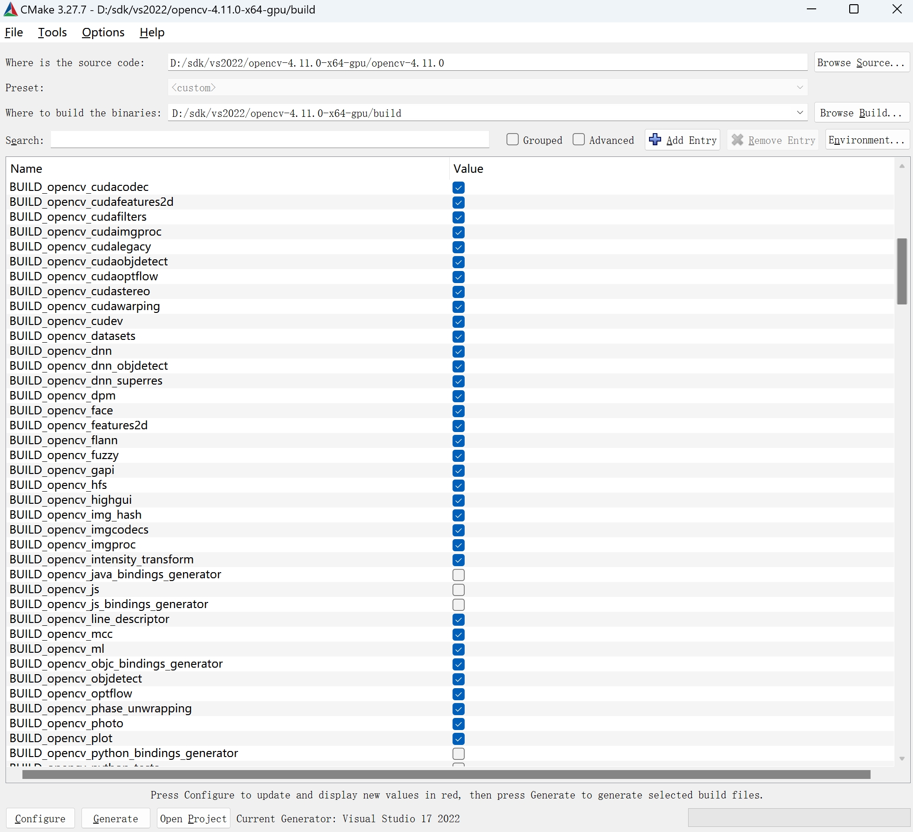
Task: Open the Tools menu
Action: (x=52, y=32)
